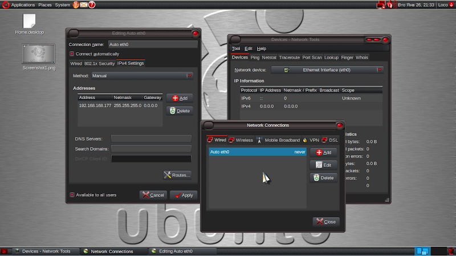Select the Mobile Broadband tab
Screen dimensions: 456x256
[x=278, y=140]
